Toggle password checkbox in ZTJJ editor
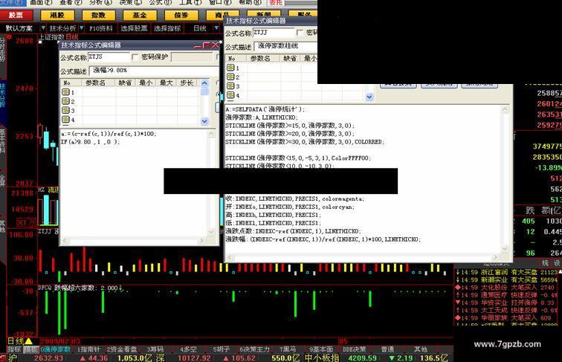The image size is (562, 362). (300, 33)
